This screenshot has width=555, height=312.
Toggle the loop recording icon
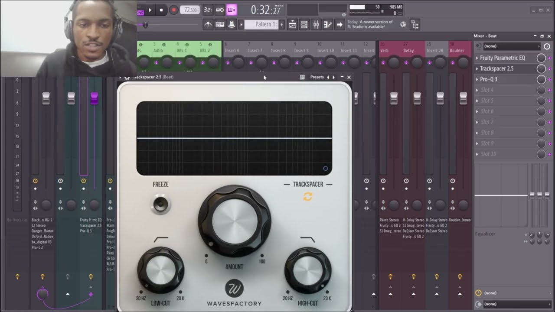220,10
